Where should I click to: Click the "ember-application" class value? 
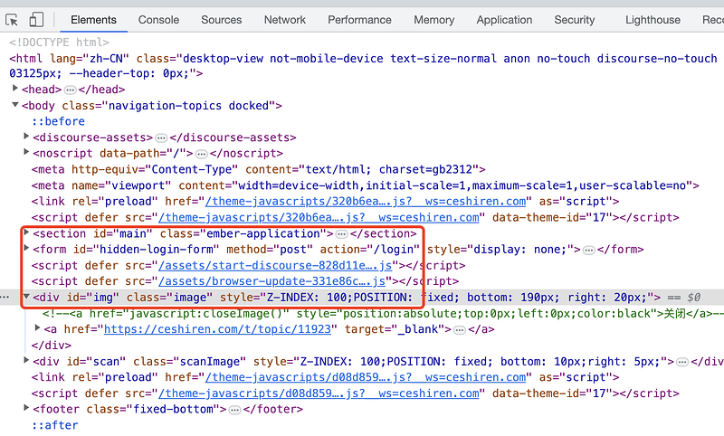(263, 234)
